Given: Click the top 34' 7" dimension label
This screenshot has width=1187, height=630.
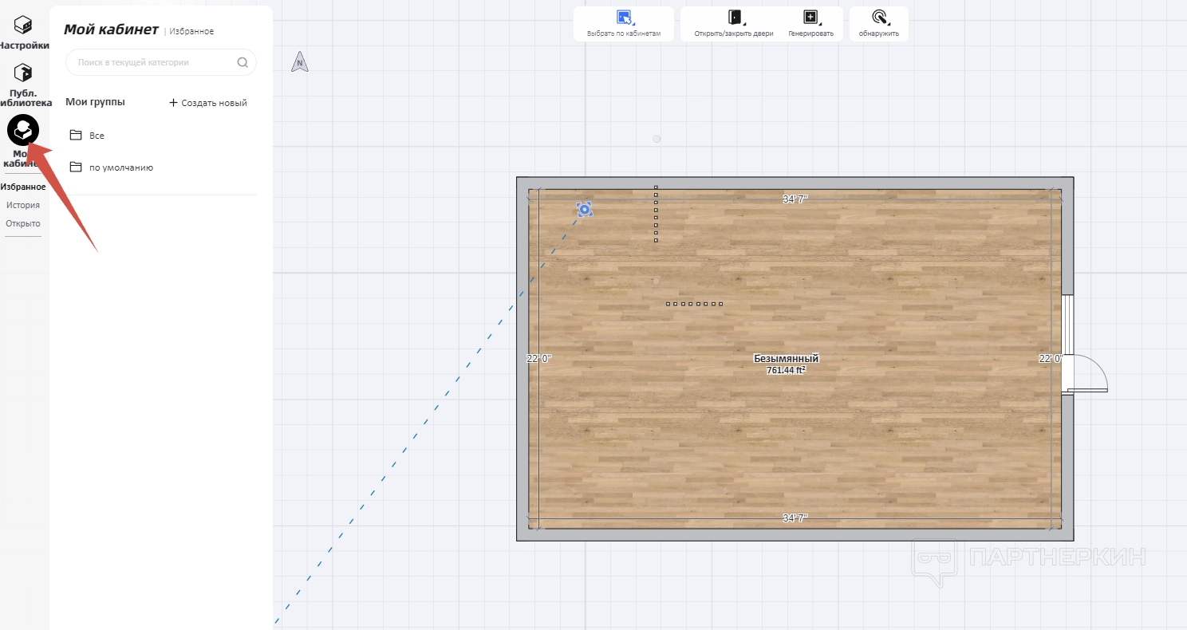Looking at the screenshot, I should (795, 199).
